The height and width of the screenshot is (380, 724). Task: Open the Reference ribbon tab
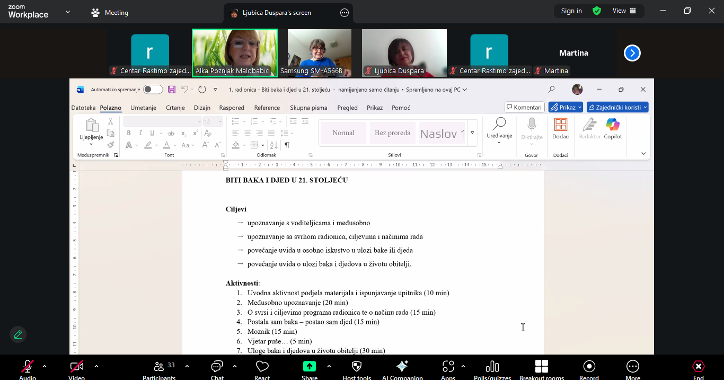267,108
